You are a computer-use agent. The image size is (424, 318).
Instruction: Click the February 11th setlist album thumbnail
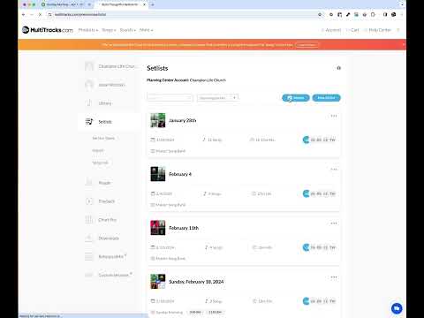158,228
